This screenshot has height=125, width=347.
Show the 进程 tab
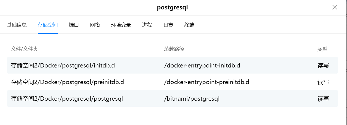click(147, 25)
